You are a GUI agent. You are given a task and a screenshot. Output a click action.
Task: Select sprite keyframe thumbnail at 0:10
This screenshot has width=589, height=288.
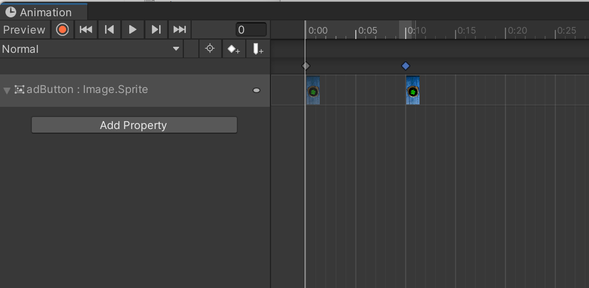coord(413,91)
